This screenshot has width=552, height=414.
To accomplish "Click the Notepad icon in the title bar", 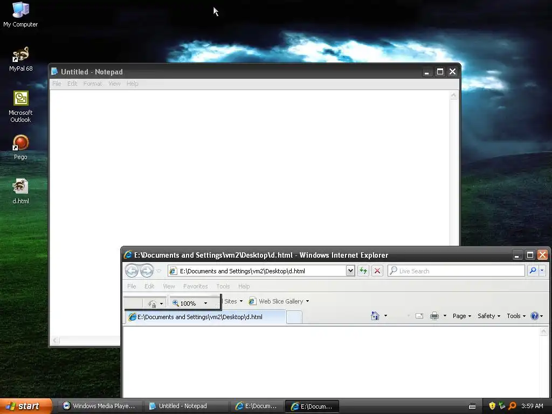I will [54, 72].
